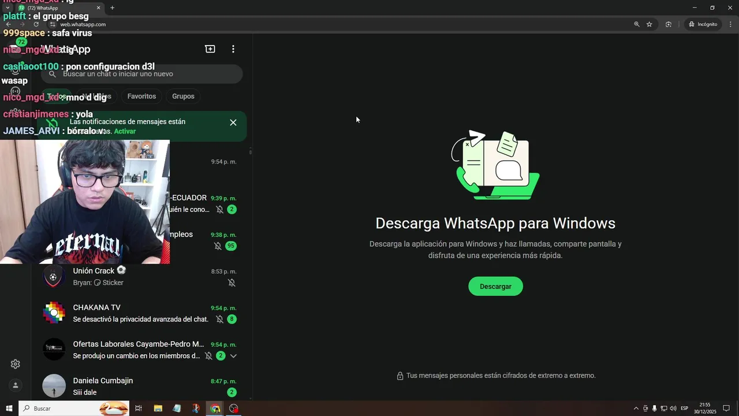Image resolution: width=739 pixels, height=416 pixels.
Task: Open the Chrome three-dot menu
Action: 730,24
